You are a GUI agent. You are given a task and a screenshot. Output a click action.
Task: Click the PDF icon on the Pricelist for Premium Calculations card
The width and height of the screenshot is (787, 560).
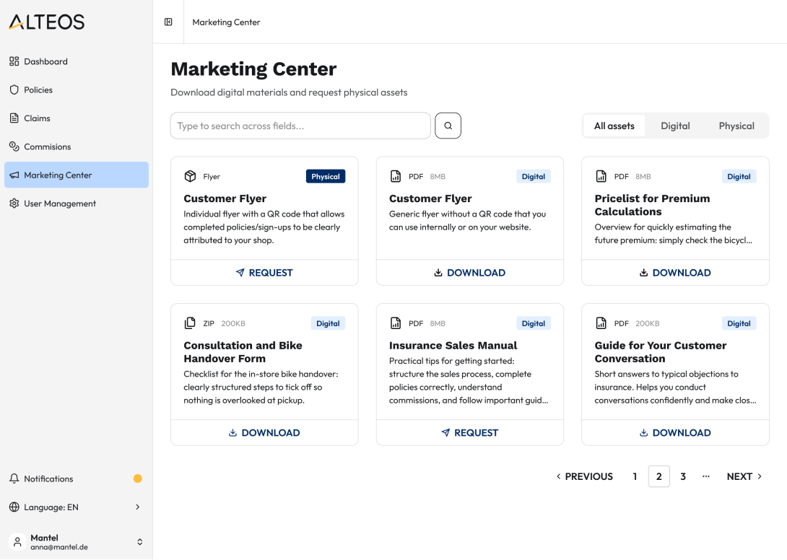point(601,176)
